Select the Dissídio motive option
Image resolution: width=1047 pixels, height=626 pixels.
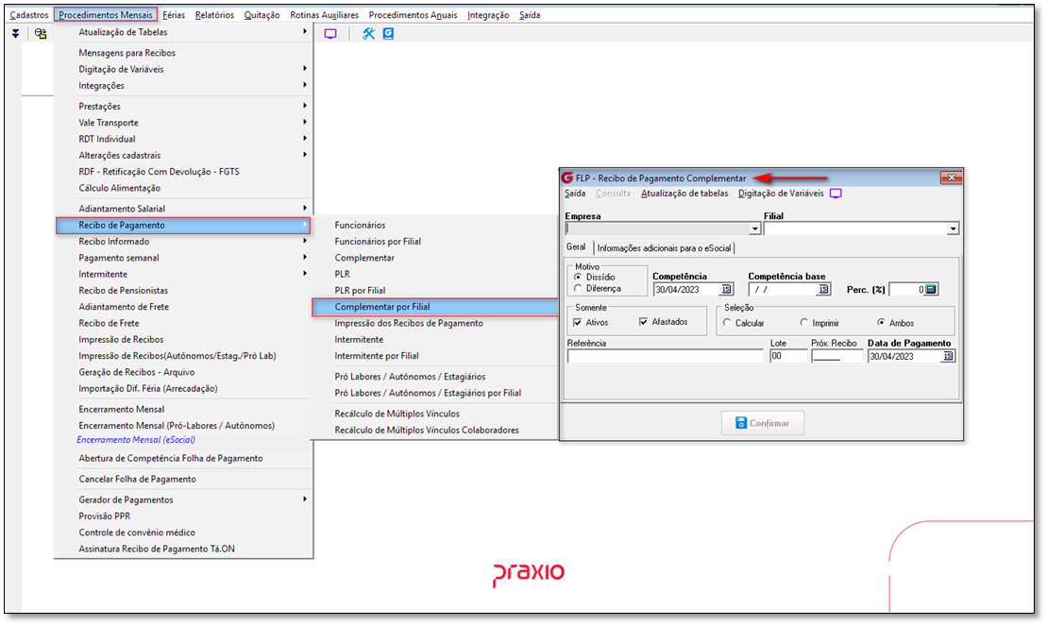click(578, 277)
